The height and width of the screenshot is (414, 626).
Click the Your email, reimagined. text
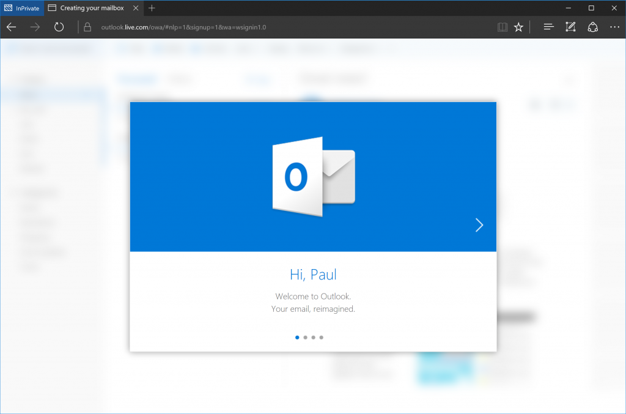pos(313,309)
